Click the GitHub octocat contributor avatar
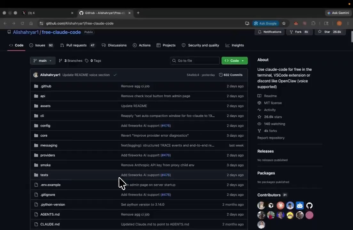 point(309,205)
